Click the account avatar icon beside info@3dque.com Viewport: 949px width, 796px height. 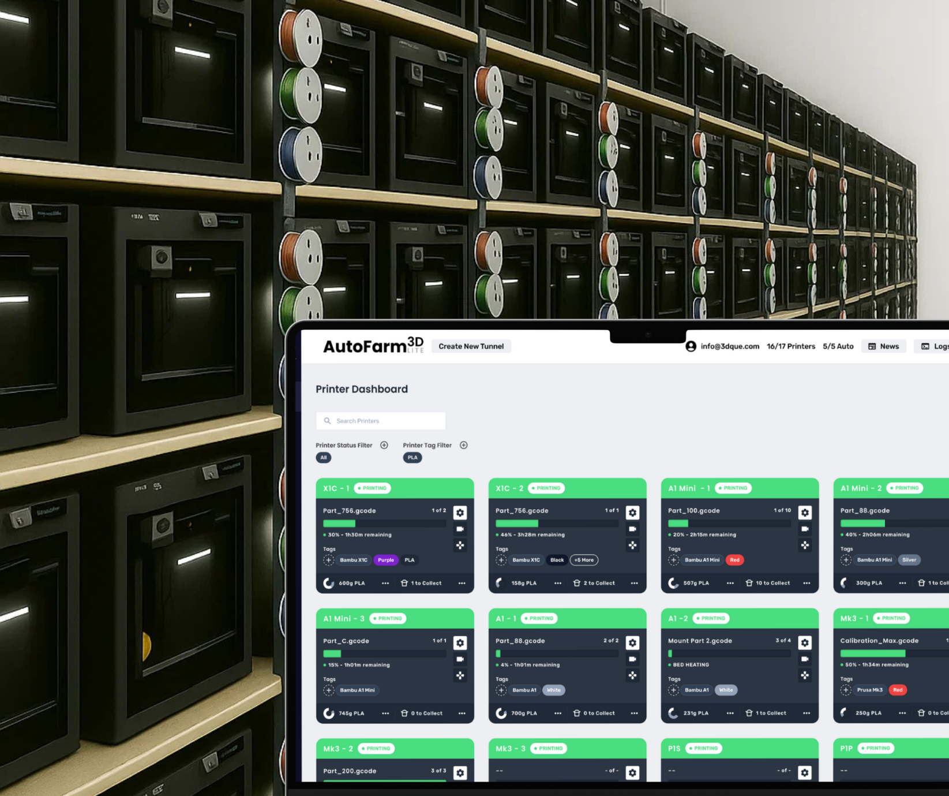(x=691, y=346)
